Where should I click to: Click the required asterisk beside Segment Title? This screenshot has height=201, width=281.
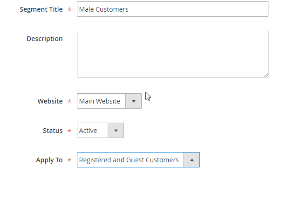69,10
